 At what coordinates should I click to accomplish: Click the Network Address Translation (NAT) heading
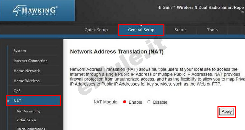pyautogui.click(x=117, y=52)
